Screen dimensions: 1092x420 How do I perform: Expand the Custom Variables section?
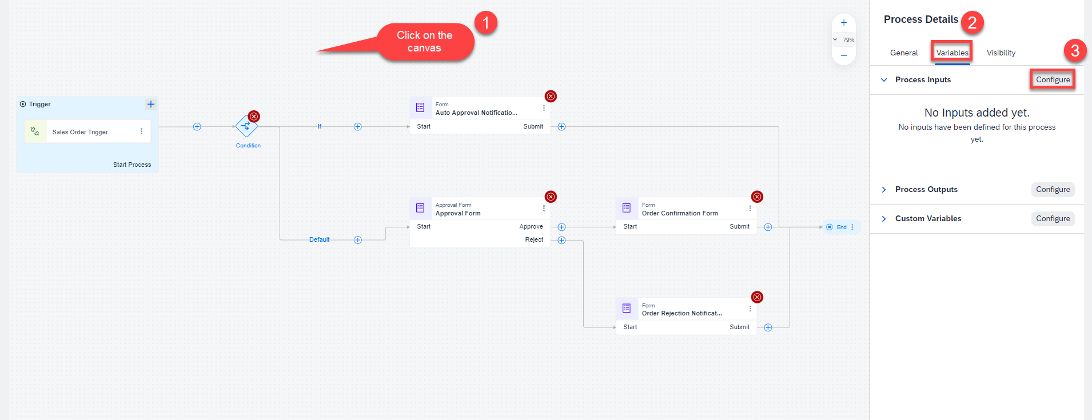[884, 219]
